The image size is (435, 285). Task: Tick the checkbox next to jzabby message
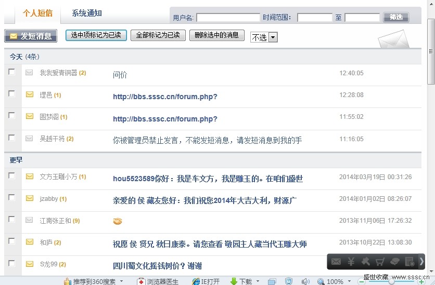[12, 198]
